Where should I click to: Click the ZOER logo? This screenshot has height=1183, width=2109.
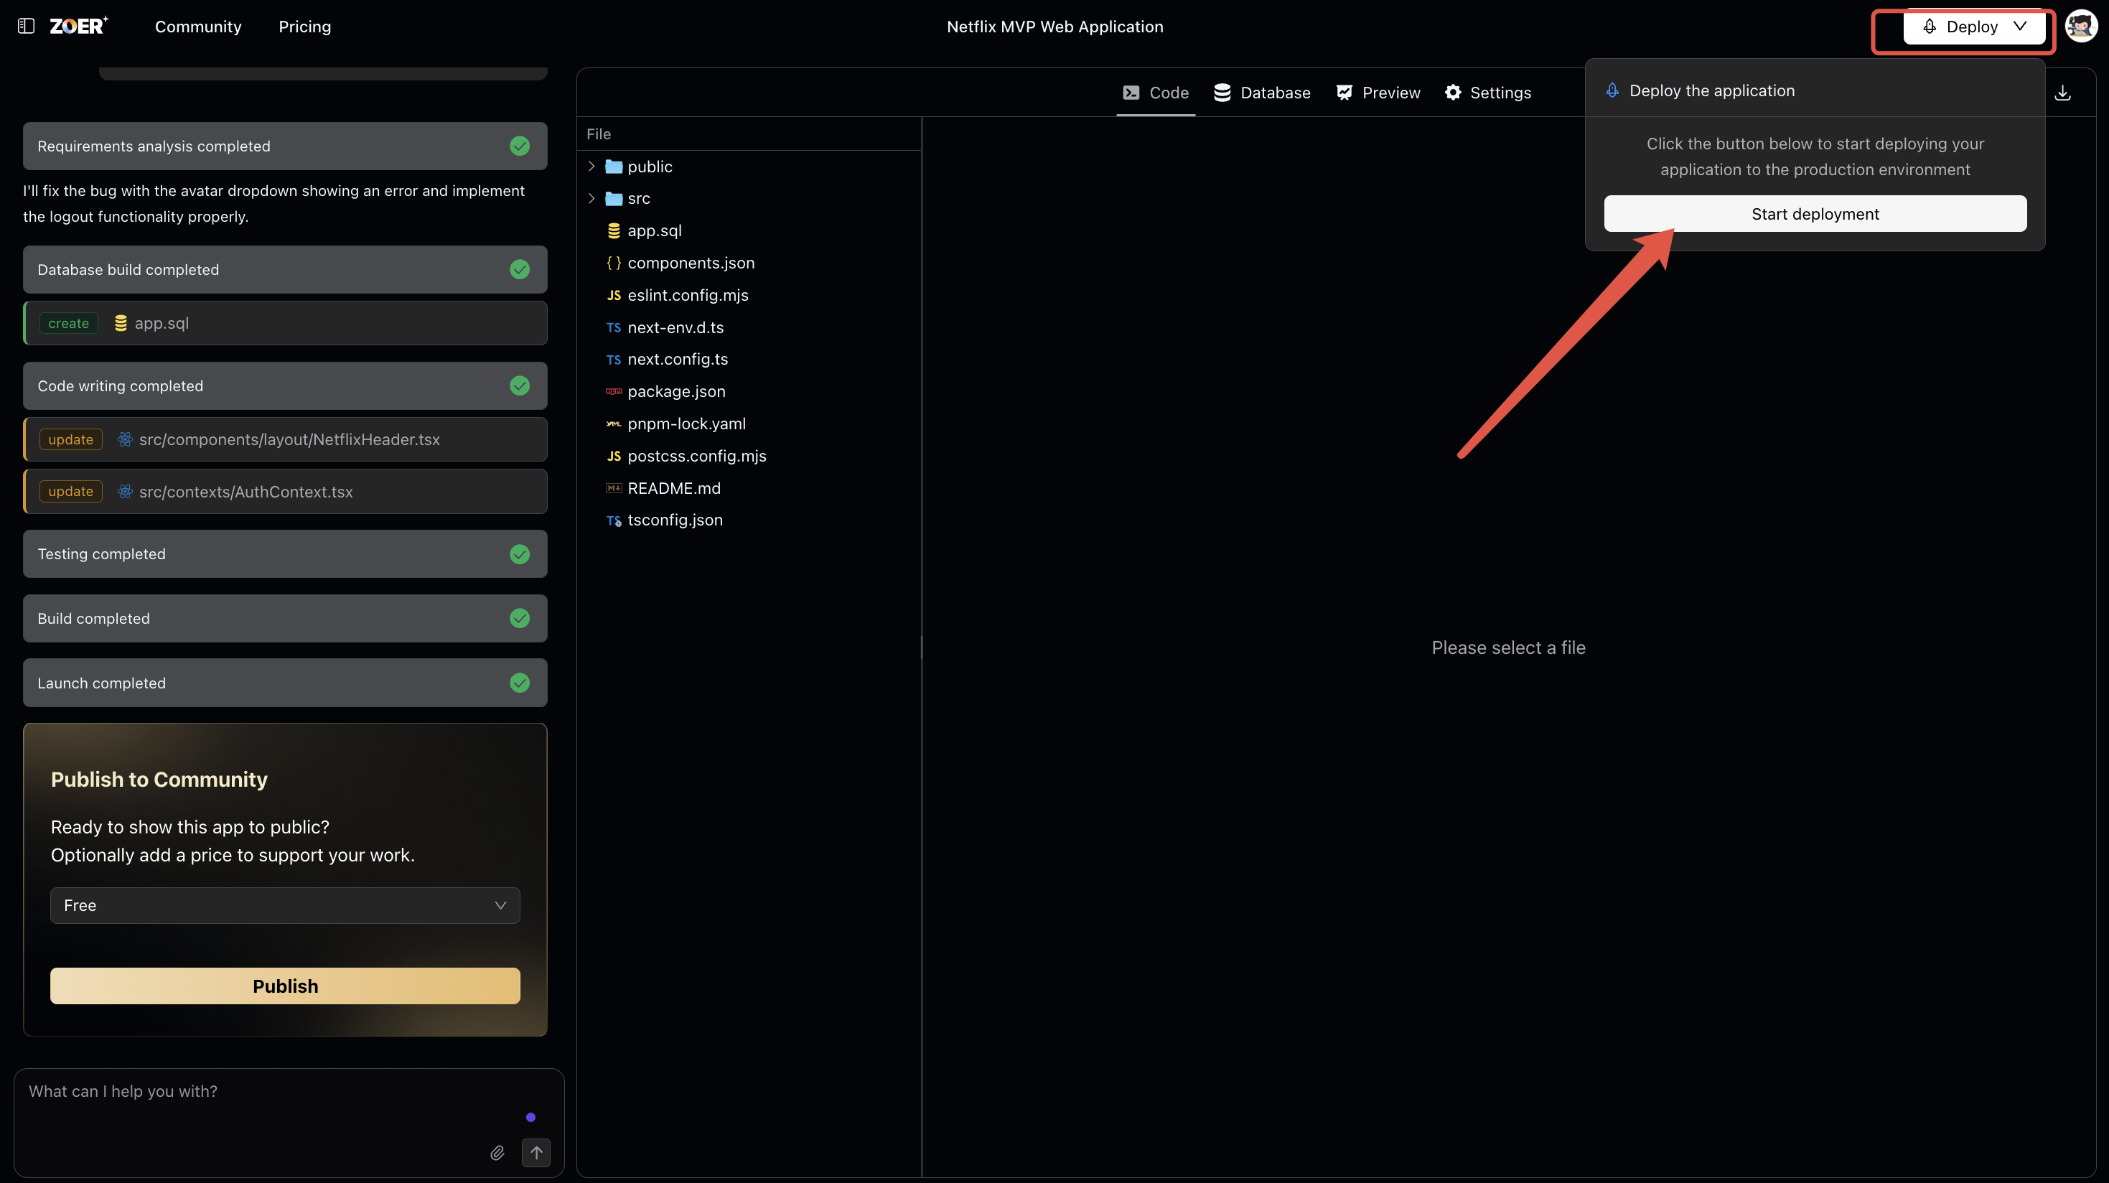[78, 26]
